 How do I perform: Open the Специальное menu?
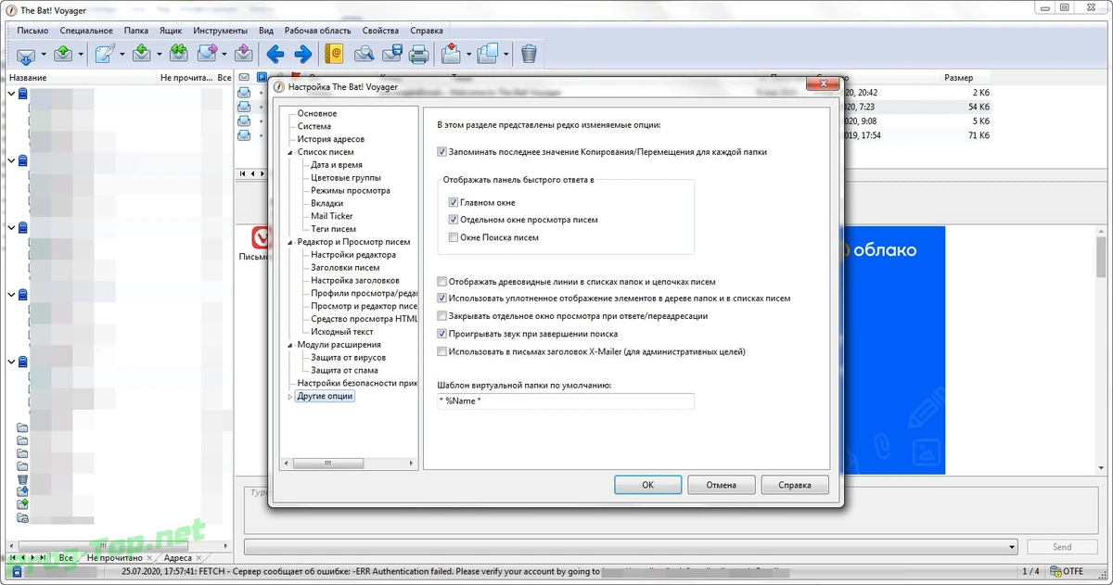point(86,31)
